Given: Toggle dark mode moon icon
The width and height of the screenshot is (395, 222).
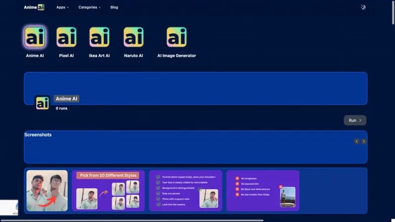Looking at the screenshot, I should [x=363, y=7].
